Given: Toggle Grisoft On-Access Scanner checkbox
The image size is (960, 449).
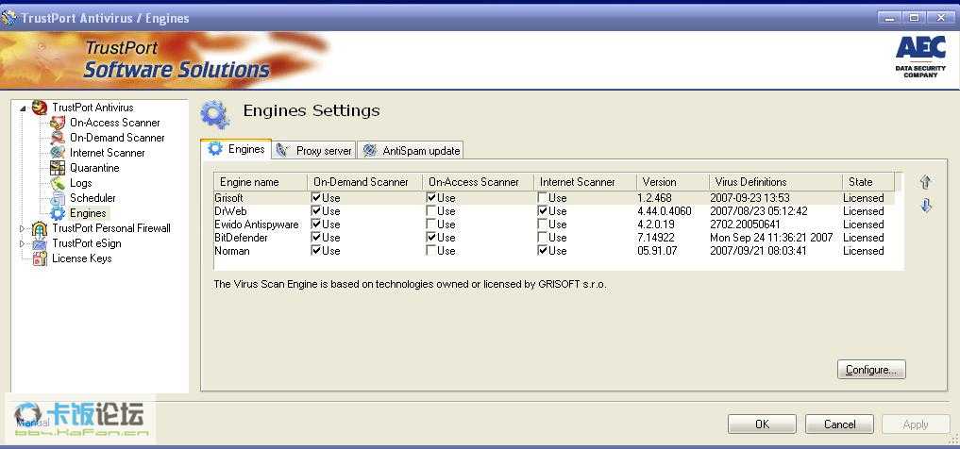Looking at the screenshot, I should click(431, 197).
